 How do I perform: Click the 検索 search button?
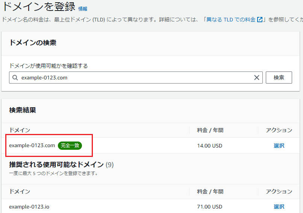coord(279,78)
